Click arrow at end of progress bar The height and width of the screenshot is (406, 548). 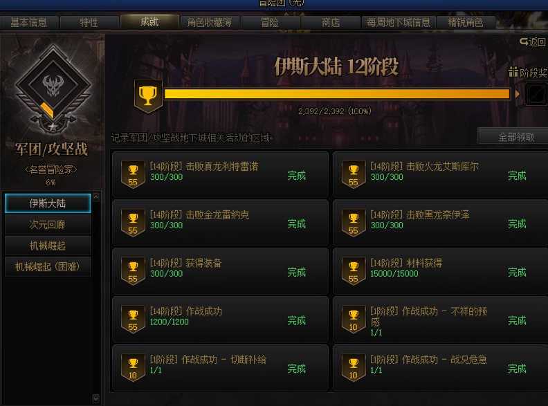point(518,94)
